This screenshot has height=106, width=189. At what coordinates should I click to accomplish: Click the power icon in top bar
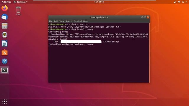183,2
